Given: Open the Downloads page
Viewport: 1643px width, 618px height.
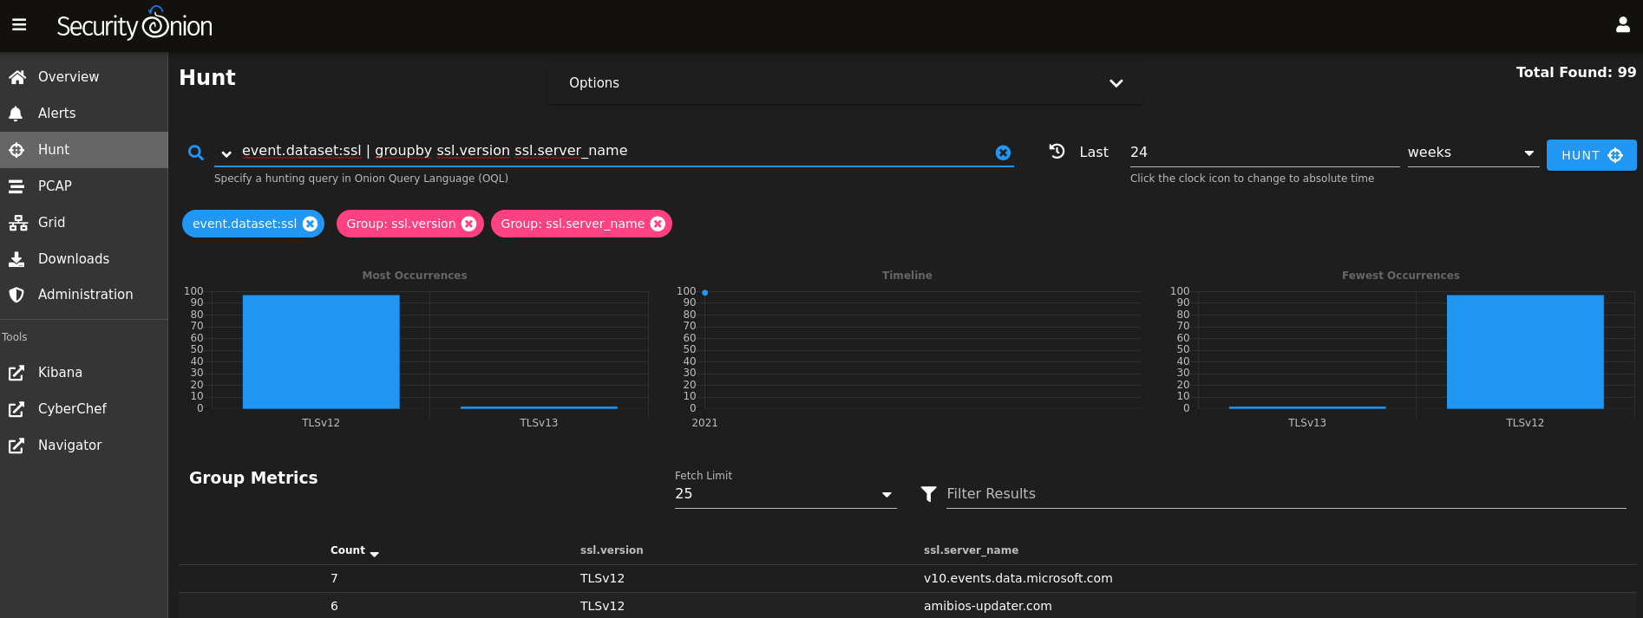Looking at the screenshot, I should point(83,259).
